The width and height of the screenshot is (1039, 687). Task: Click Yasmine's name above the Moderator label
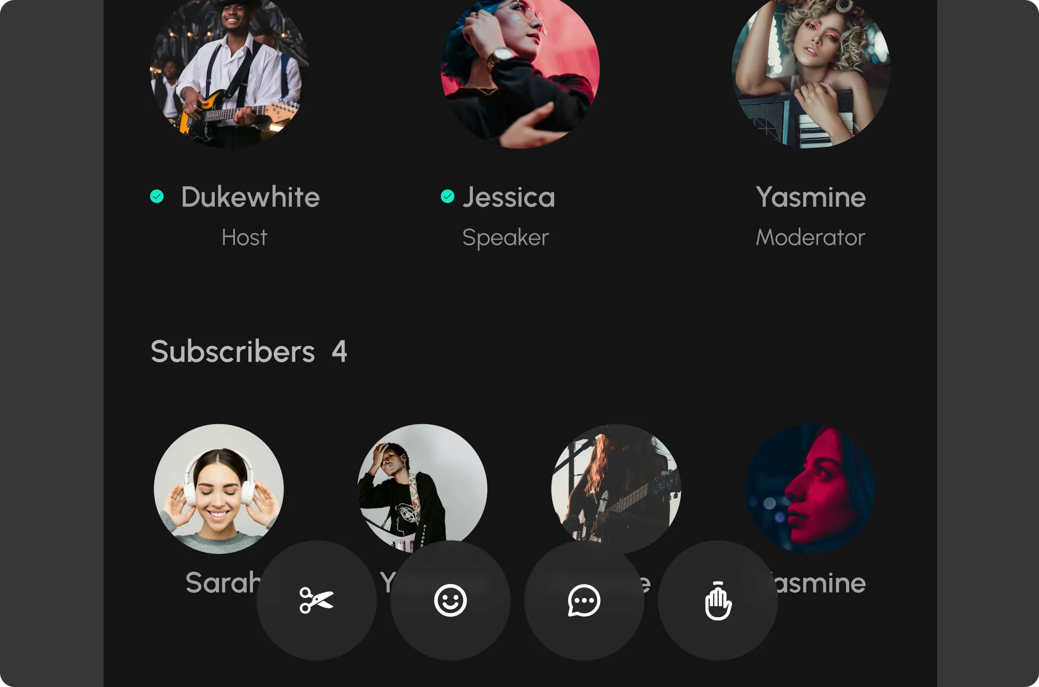pos(810,197)
